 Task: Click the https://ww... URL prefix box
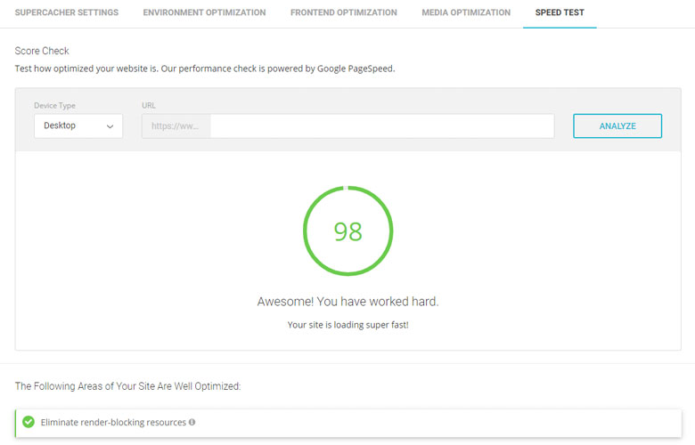tap(176, 126)
